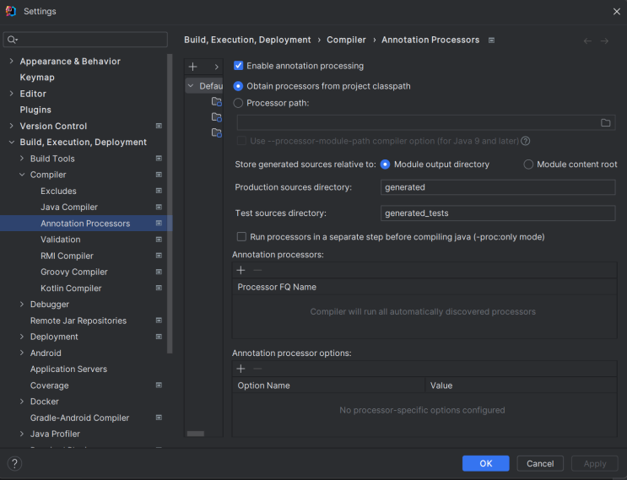
Task: Expand the Editor section
Action: point(11,94)
